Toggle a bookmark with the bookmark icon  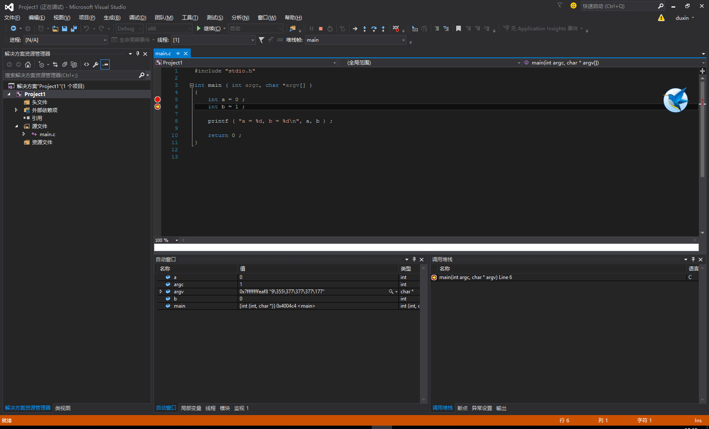coord(458,28)
